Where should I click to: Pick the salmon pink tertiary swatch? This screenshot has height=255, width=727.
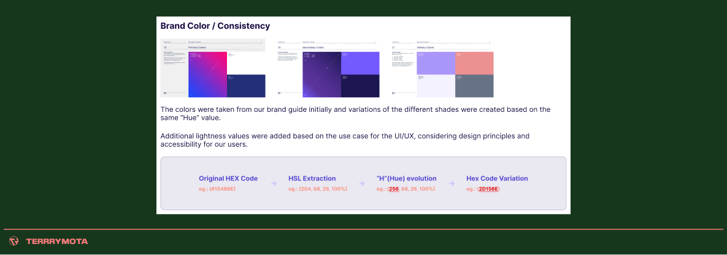[x=474, y=63]
